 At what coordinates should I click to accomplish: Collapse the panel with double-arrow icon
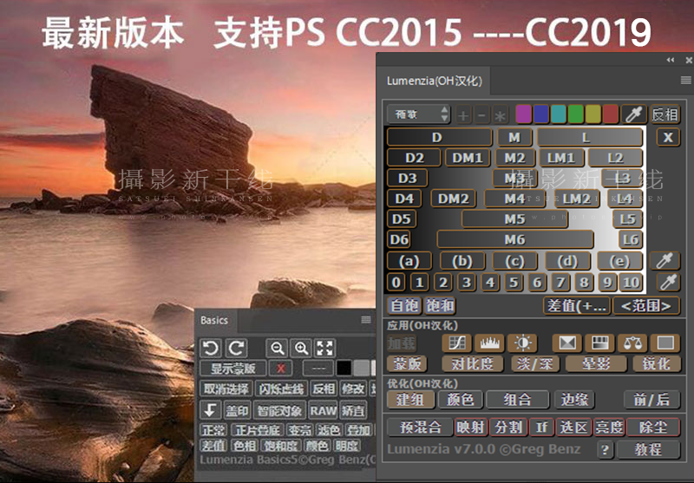tap(670, 60)
